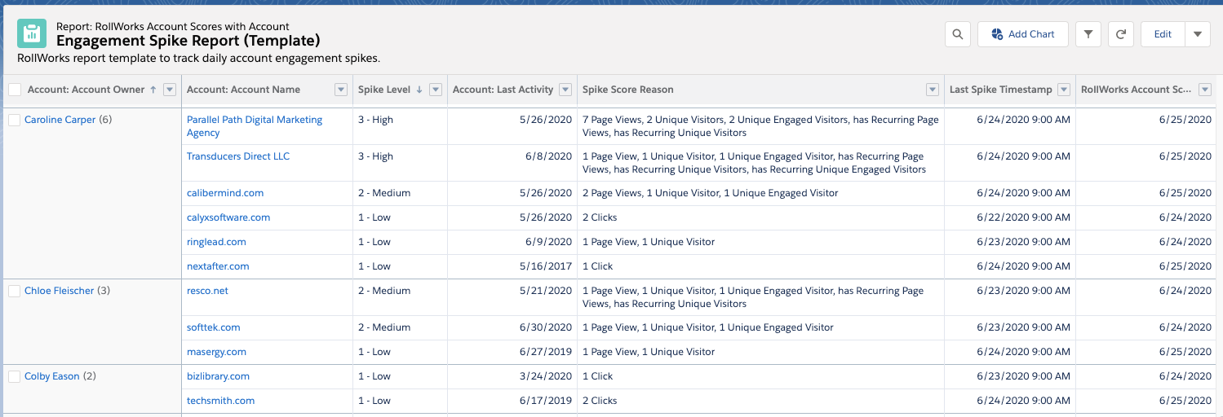Open bizlibrary.com account link
Viewport: 1223px width, 417px height.
218,376
